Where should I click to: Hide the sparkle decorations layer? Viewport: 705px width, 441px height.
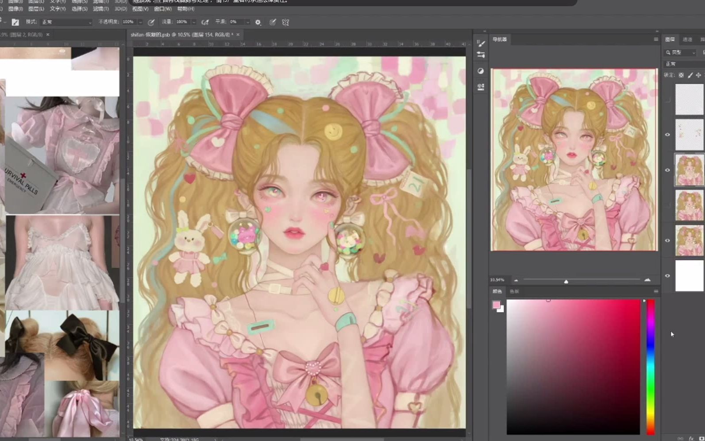(x=667, y=135)
